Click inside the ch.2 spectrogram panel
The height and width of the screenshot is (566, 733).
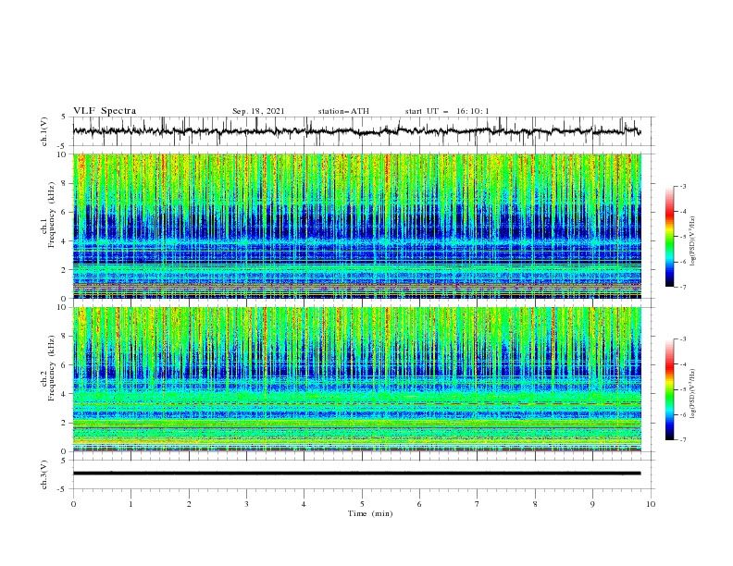(x=356, y=379)
